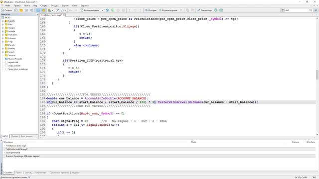Expand the Images folder

click(x=3, y=28)
